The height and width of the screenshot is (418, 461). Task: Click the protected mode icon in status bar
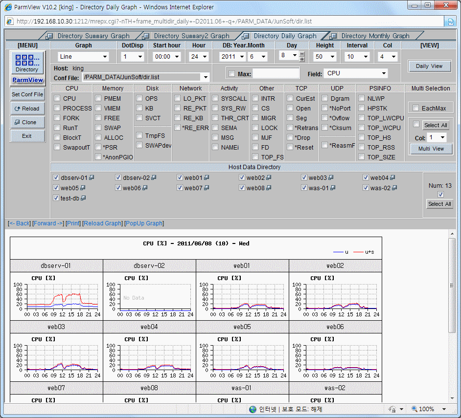(x=392, y=409)
